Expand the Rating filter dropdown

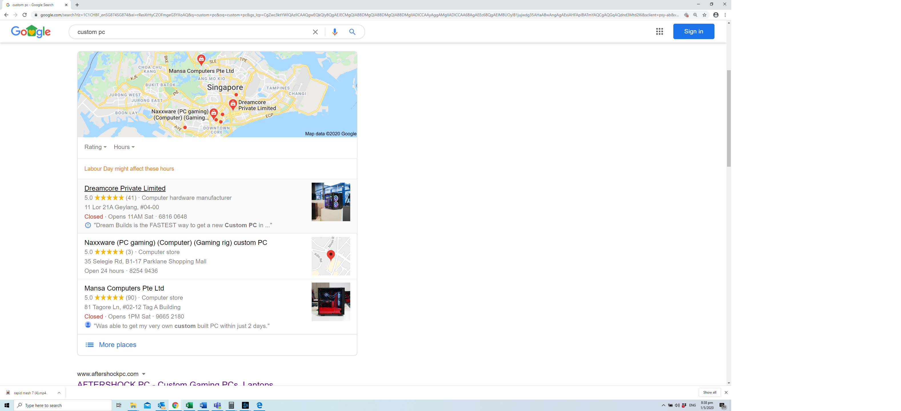tap(95, 147)
